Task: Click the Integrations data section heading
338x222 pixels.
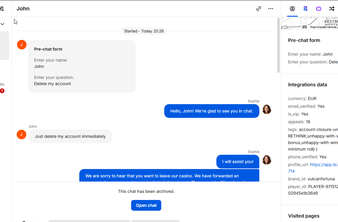Action: click(x=307, y=85)
